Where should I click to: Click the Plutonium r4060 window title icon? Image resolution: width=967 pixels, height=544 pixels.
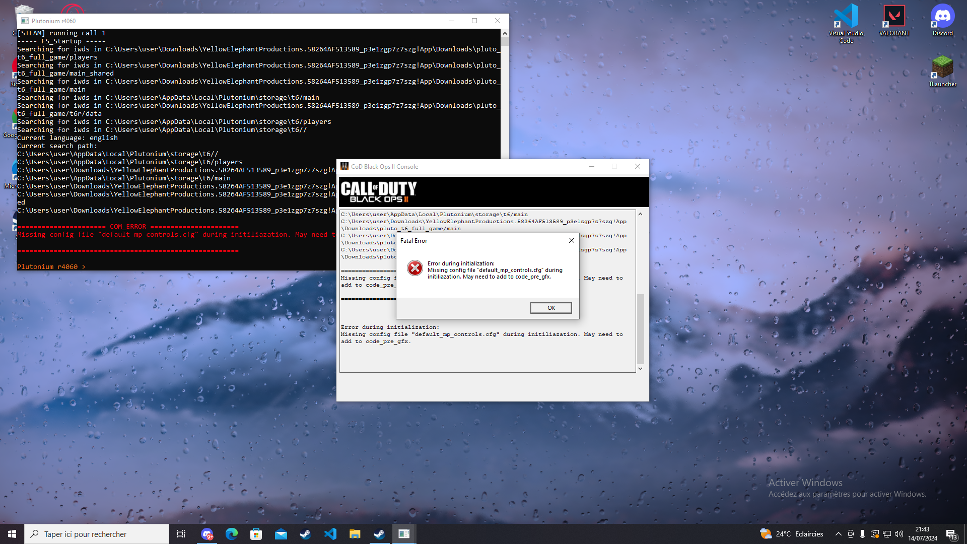point(25,21)
